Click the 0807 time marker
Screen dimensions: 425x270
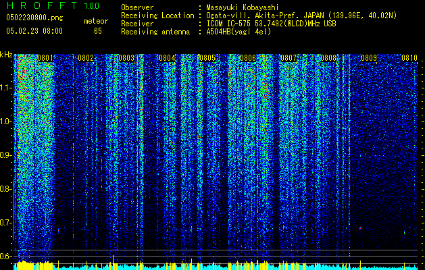[289, 58]
